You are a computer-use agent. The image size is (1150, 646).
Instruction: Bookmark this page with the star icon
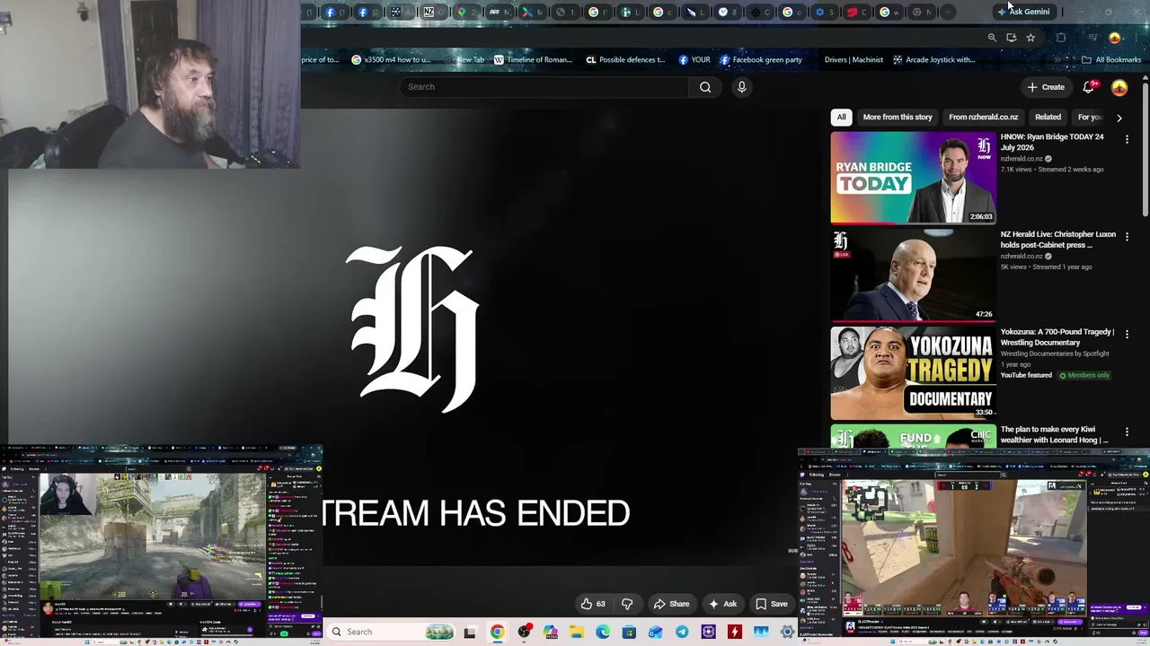point(1031,38)
